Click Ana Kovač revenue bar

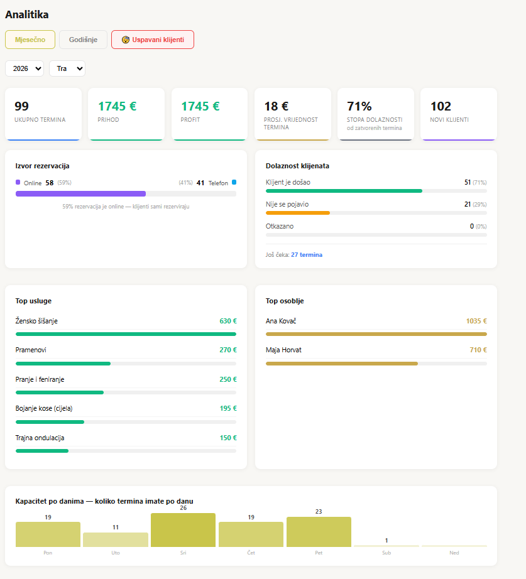376,334
